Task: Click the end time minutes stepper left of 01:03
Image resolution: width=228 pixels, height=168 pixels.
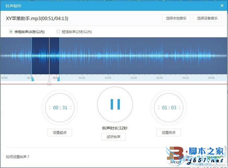Action: click(x=159, y=108)
